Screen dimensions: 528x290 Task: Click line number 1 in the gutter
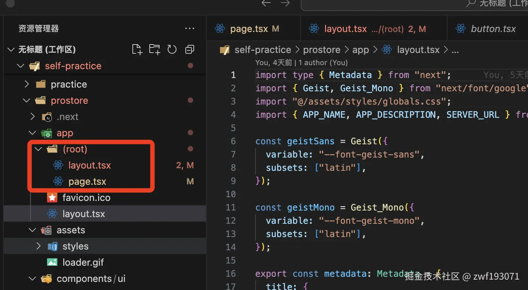(233, 75)
